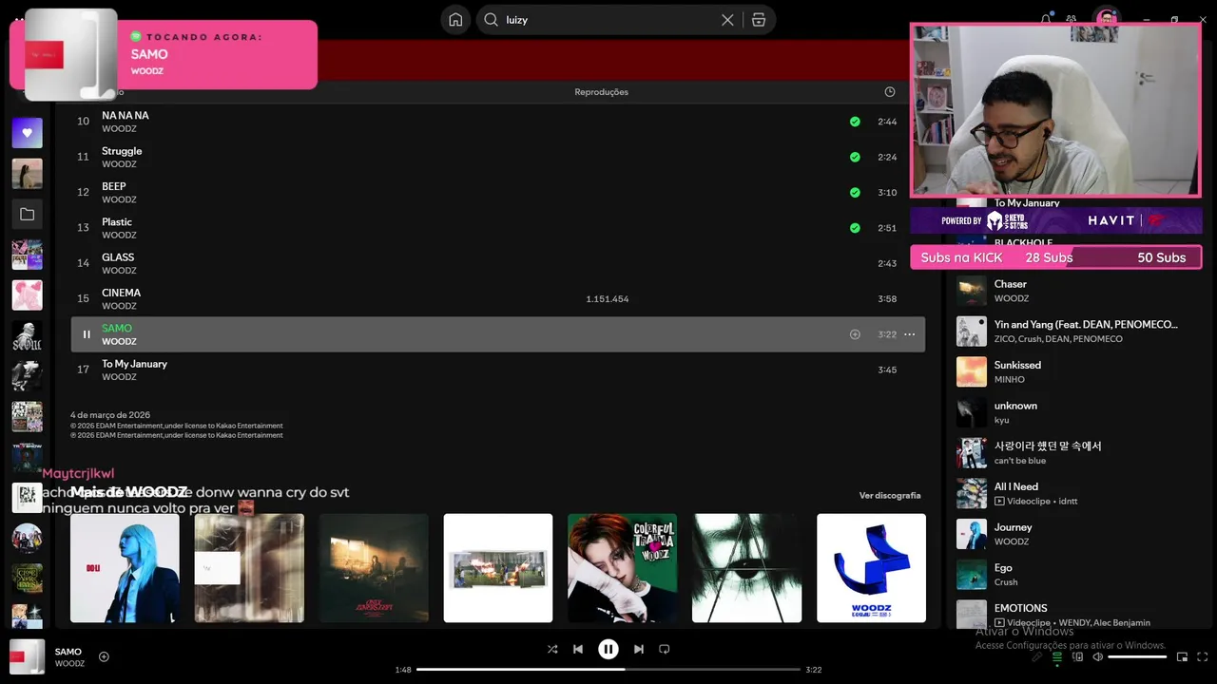This screenshot has width=1217, height=684.
Task: Toggle the green saved check for Plastic
Action: pos(855,228)
